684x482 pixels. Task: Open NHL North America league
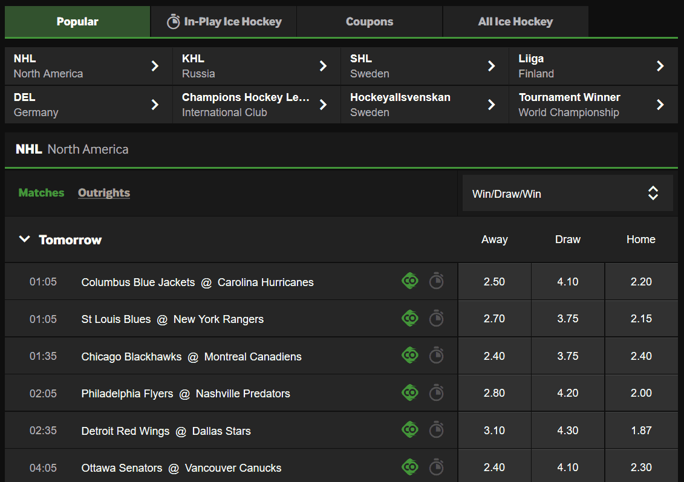pos(88,66)
